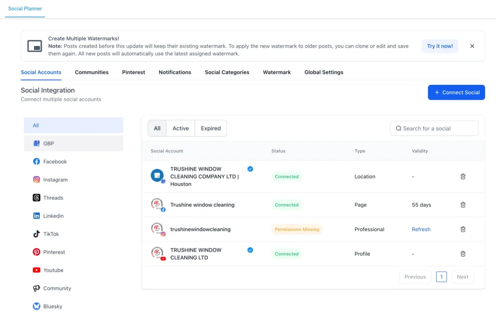Choose TikTok in the left sidebar
The width and height of the screenshot is (496, 319).
point(50,234)
